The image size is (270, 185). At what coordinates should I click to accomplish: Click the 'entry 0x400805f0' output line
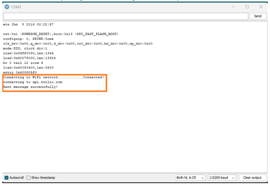pyautogui.click(x=20, y=72)
